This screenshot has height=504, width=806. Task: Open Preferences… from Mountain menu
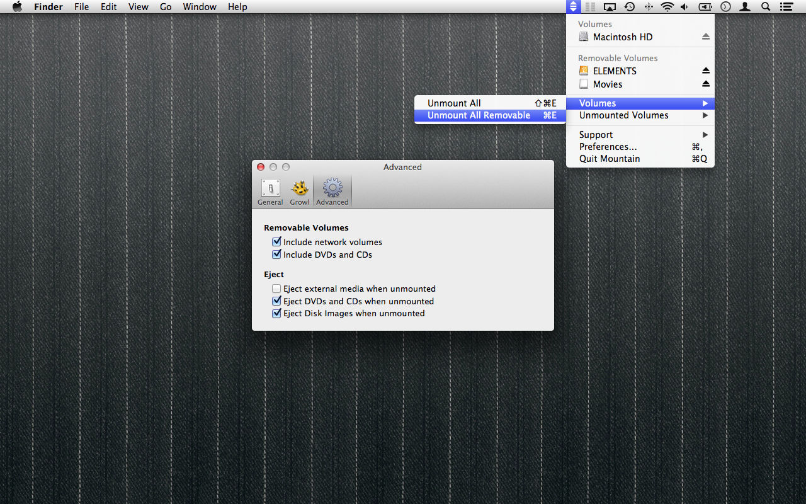point(608,147)
